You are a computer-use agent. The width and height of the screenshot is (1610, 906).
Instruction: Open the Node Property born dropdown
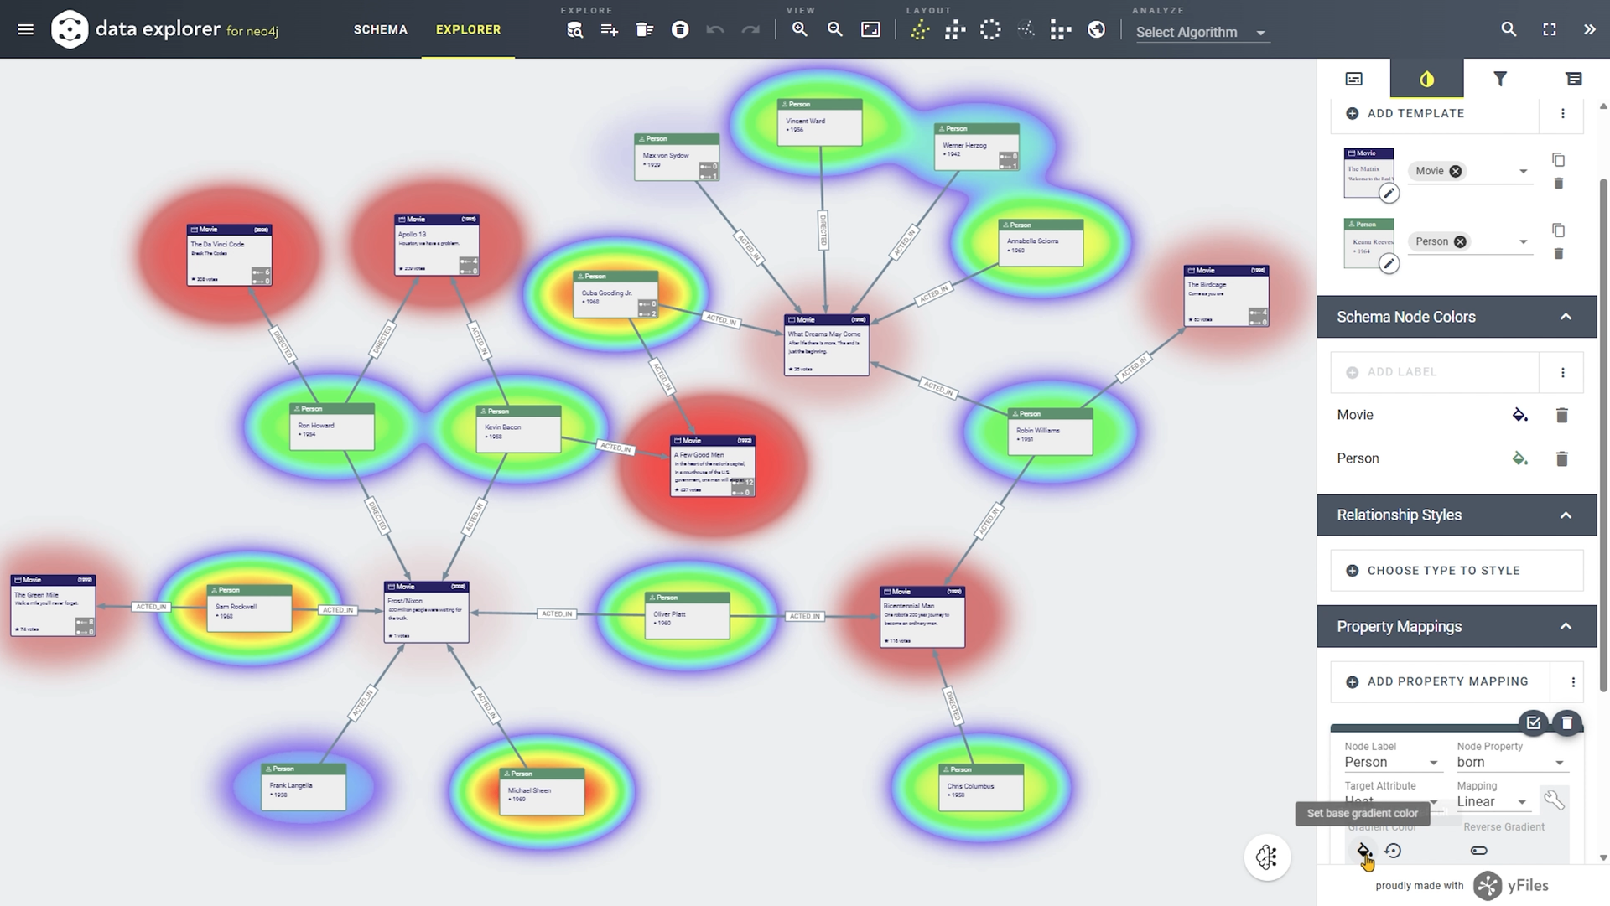[1511, 762]
